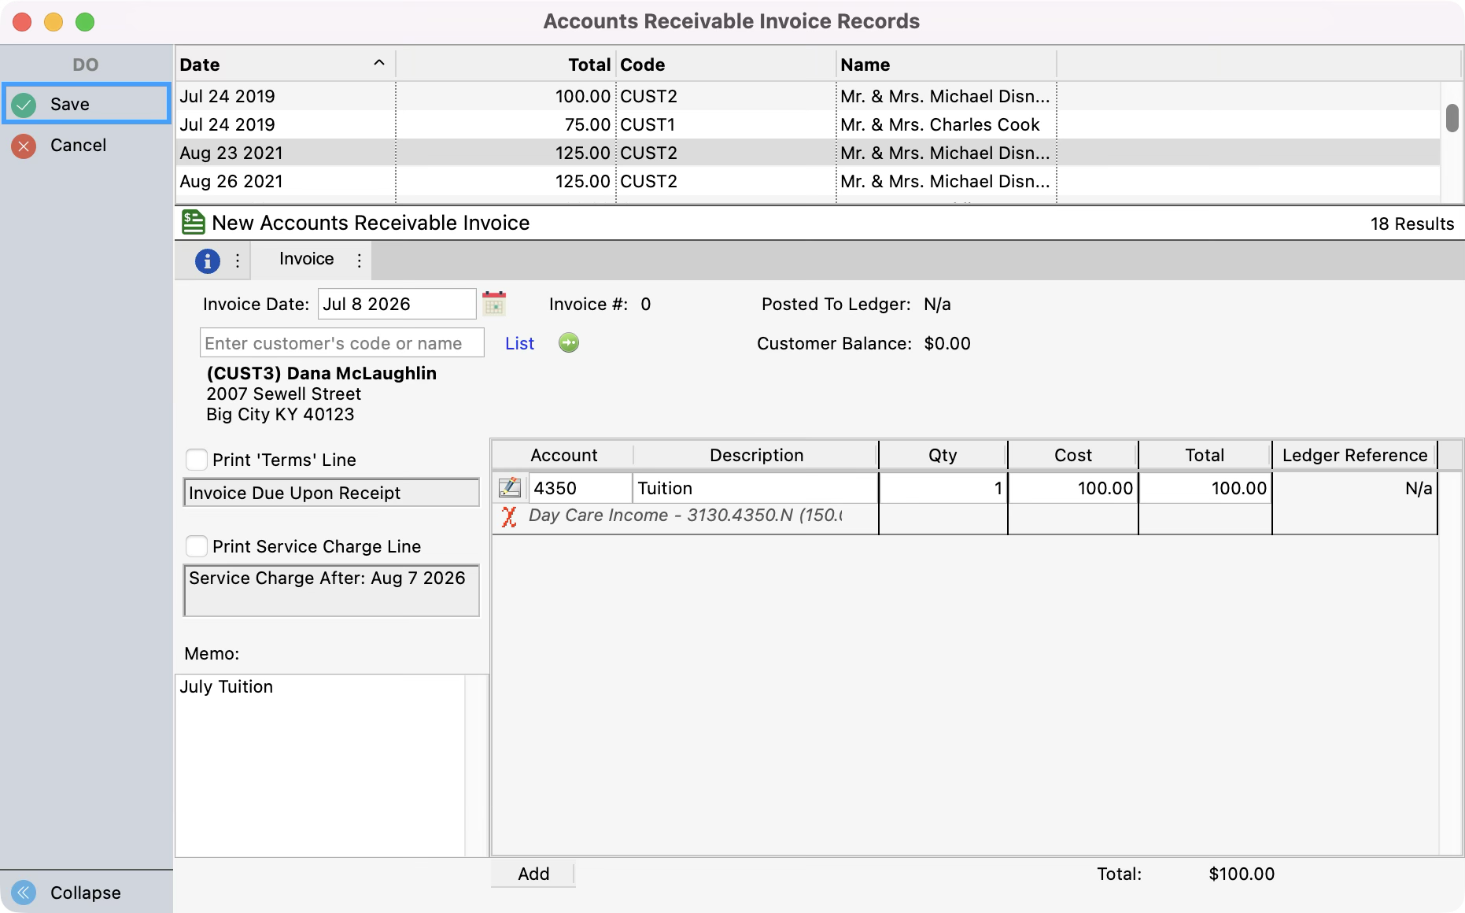The width and height of the screenshot is (1465, 913).
Task: Click the Invoice Due Upon Receipt terms field
Action: point(331,493)
